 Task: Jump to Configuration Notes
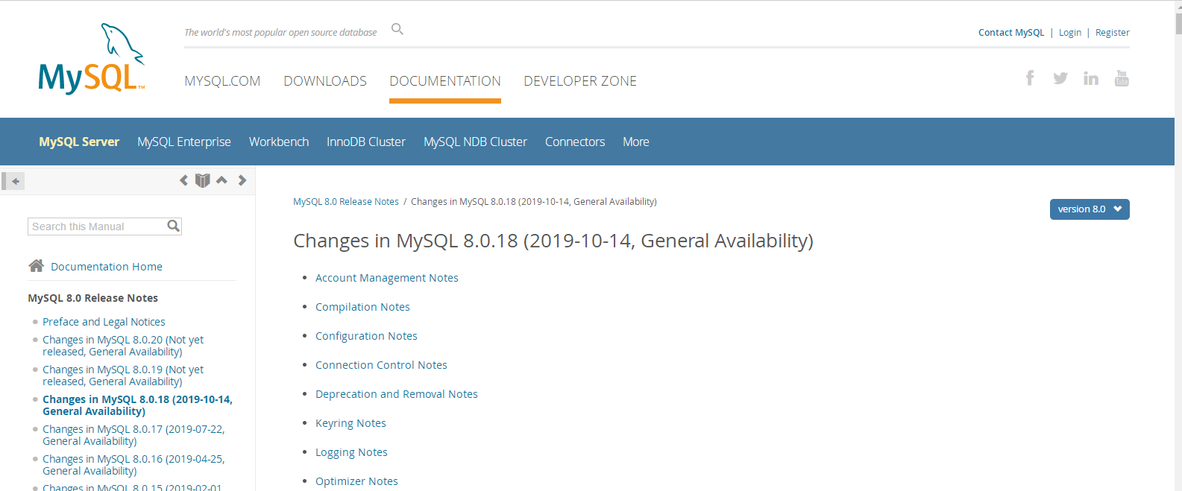(366, 336)
